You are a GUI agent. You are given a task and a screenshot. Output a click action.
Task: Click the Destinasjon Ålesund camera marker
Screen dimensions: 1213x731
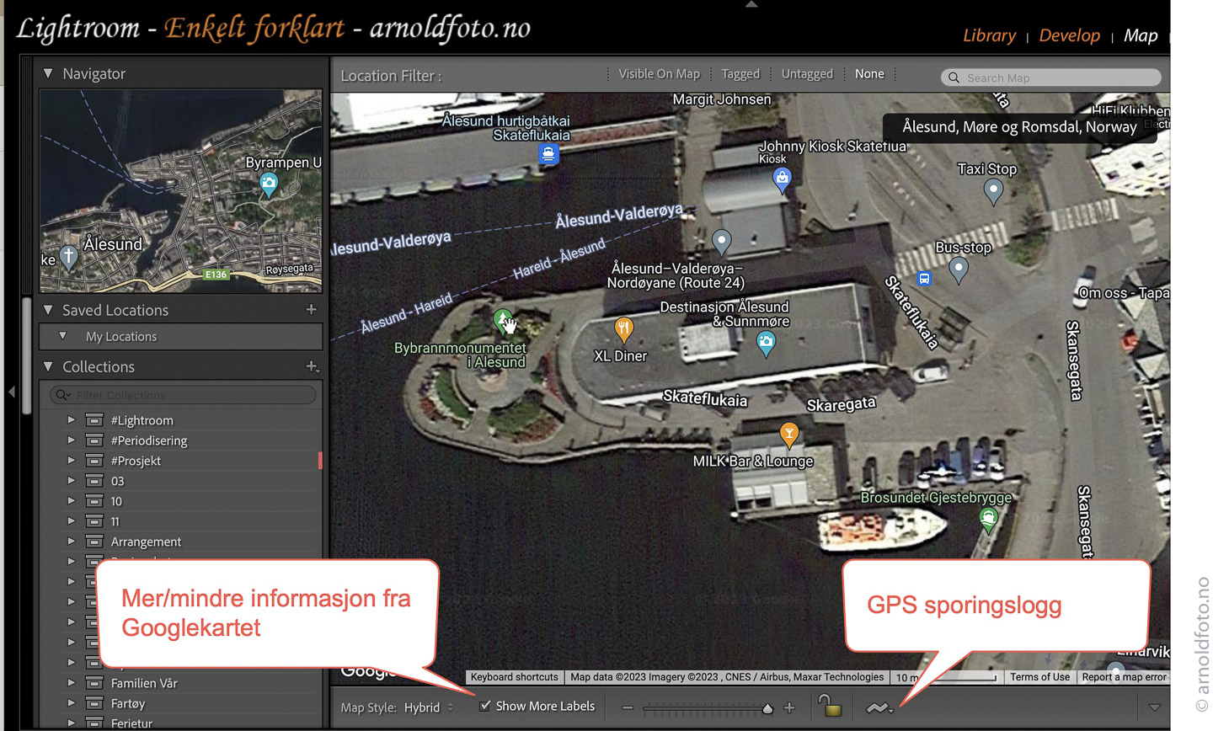[x=766, y=344]
